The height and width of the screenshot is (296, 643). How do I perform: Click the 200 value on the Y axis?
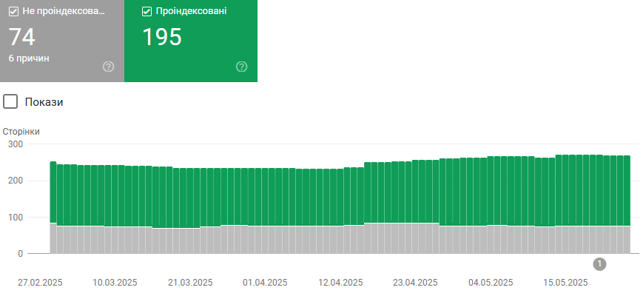pos(16,181)
